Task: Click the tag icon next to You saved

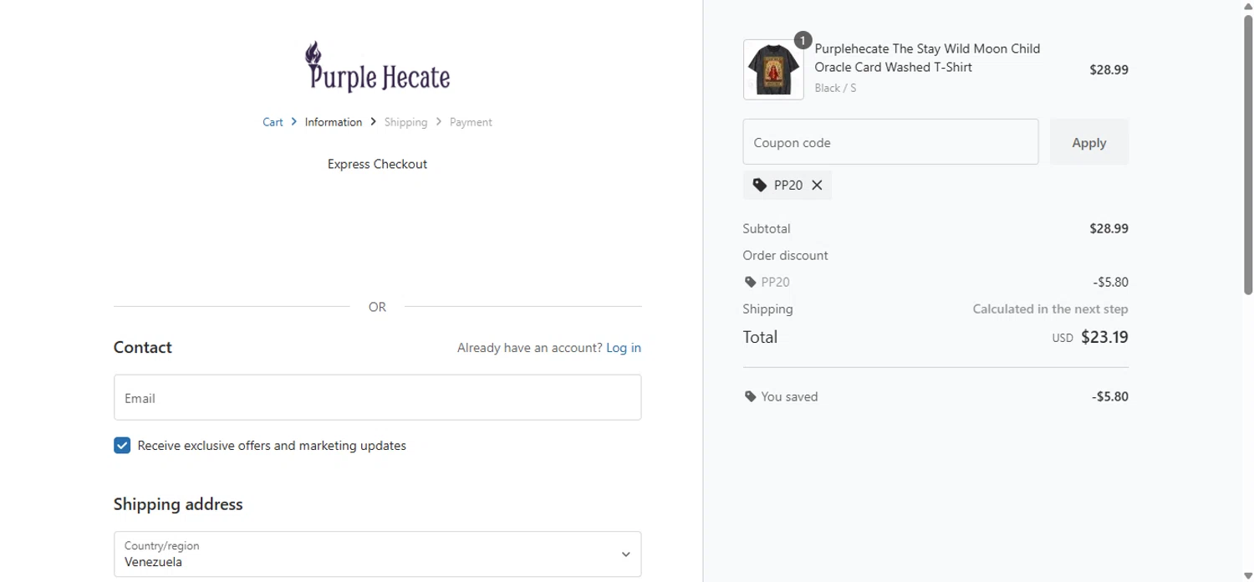Action: point(750,397)
